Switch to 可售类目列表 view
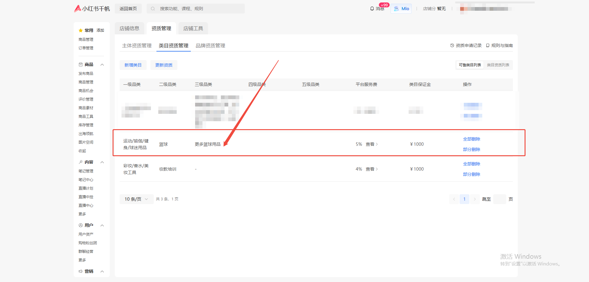 [x=470, y=65]
